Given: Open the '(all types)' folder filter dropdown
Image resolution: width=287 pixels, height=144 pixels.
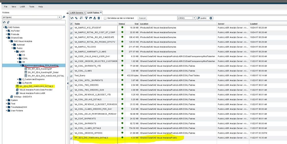Looking at the screenshot, I should (60, 17).
